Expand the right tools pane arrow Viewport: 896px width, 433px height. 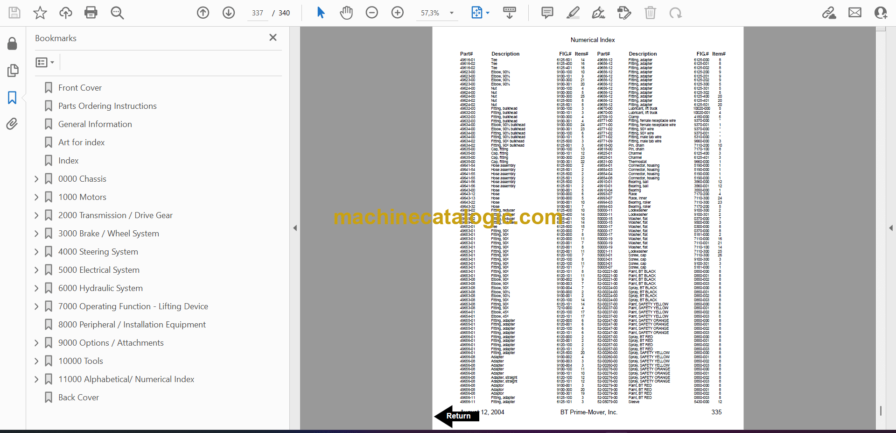891,228
